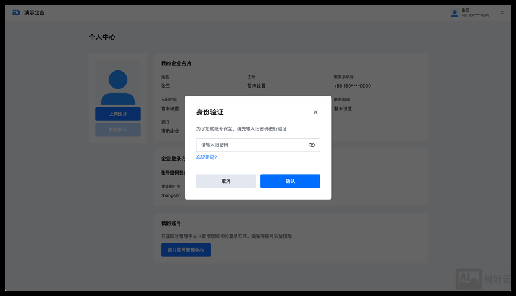This screenshot has height=296, width=516.
Task: Click the 身份验证 dialog title
Action: coord(210,112)
